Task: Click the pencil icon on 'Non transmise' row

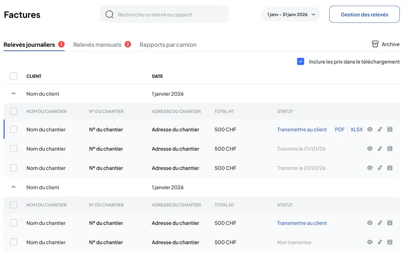Action: coord(380,242)
